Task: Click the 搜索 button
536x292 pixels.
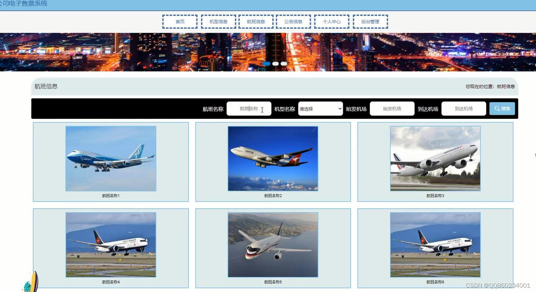Action: click(502, 109)
